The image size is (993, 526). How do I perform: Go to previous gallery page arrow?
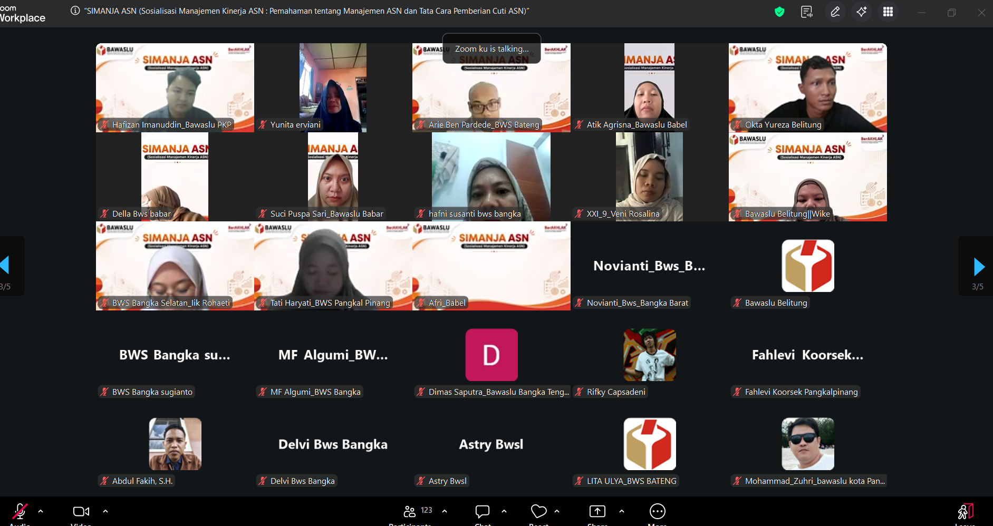click(5, 265)
